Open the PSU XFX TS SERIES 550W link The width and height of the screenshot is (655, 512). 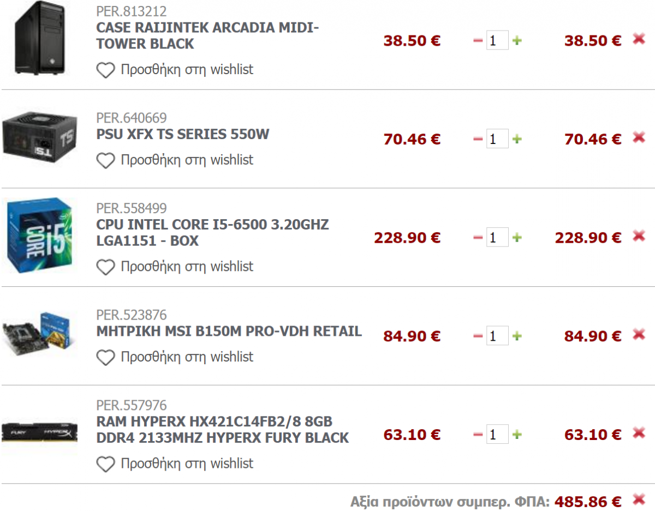point(183,134)
